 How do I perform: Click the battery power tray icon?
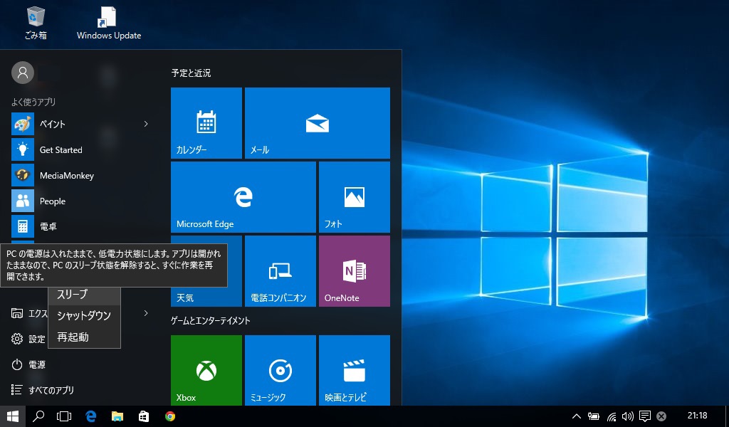(593, 416)
